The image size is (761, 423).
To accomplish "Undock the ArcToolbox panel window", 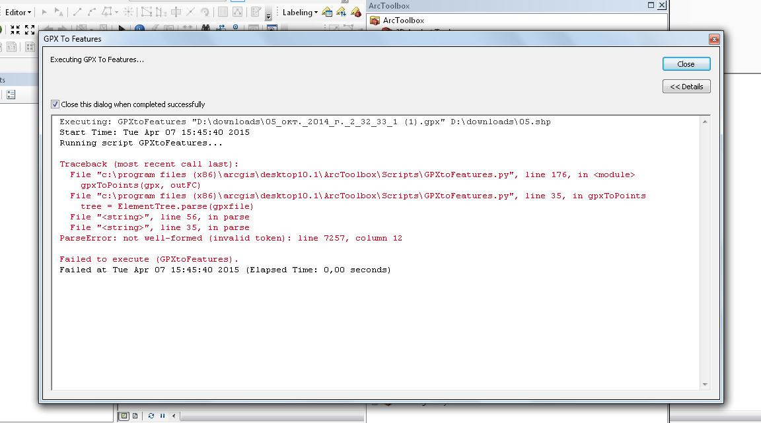I will (x=651, y=5).
